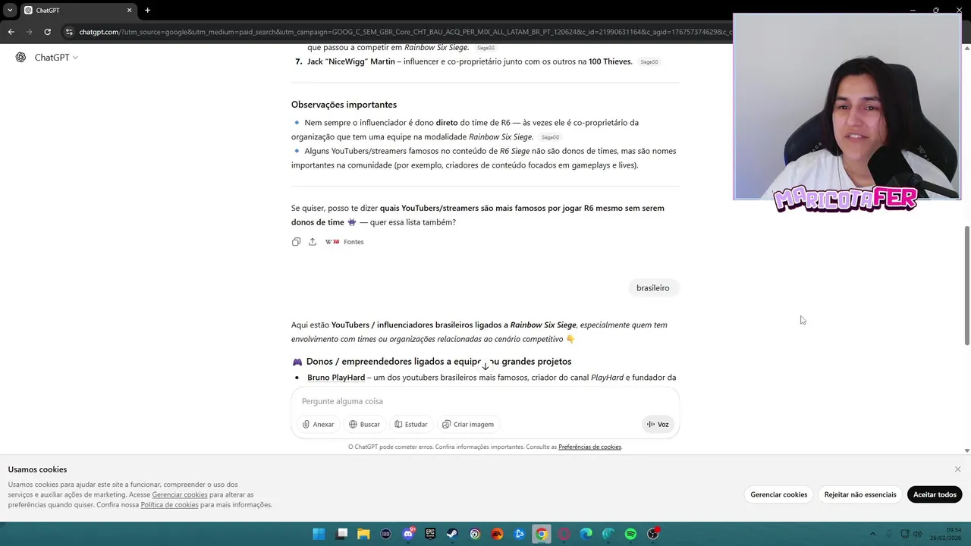Reload the page with refresh icon
Screen dimensions: 971x546
(47, 32)
